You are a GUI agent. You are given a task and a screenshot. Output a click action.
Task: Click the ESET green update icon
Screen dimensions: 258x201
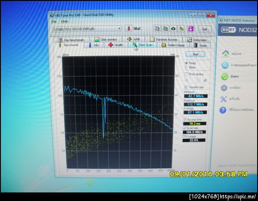pos(224,77)
